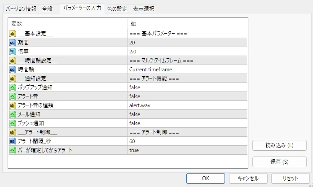Click the integer icon beside 期間
The width and height of the screenshot is (313, 187).
coord(13,43)
